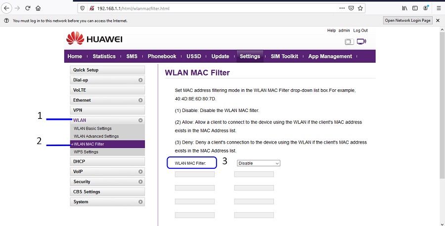This screenshot has height=226, width=445.
Task: Click the Pocket save icon
Action: 351,8
